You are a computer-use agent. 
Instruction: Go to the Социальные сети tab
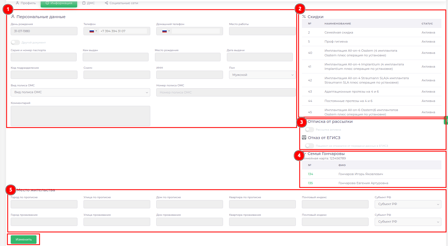pos(121,3)
